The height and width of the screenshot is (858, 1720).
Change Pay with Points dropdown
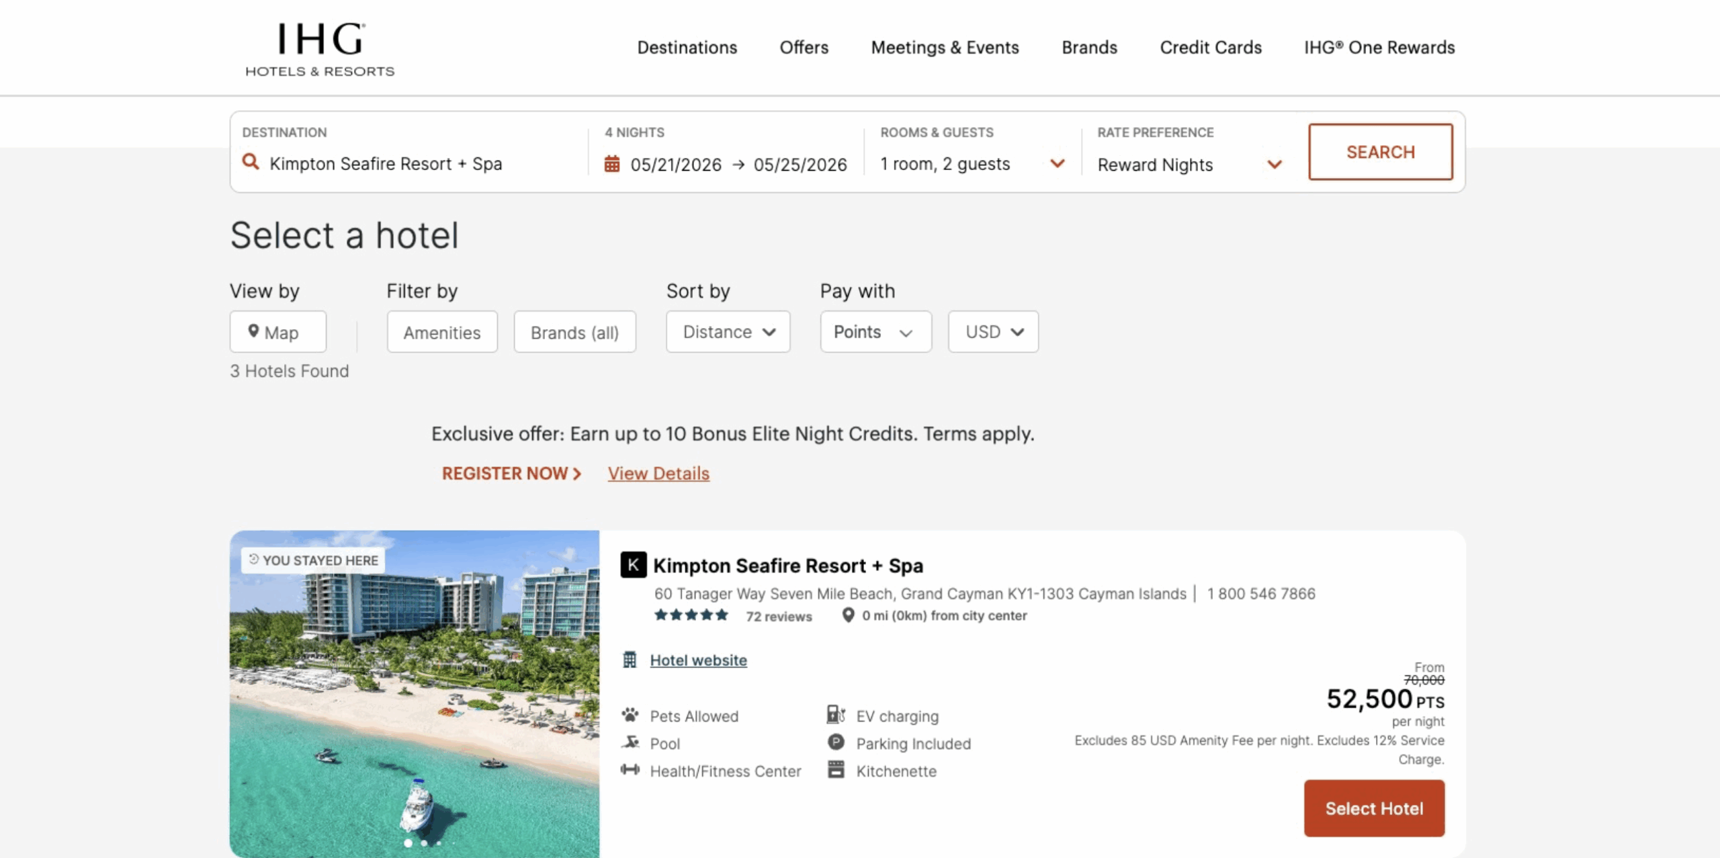(875, 332)
